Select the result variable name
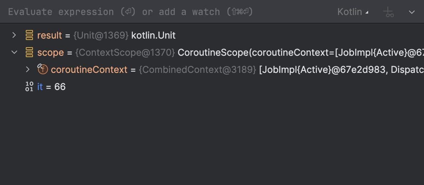 coord(49,35)
